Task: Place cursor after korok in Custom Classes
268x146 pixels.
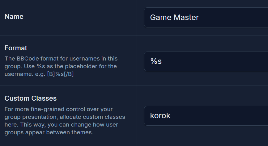Action: click(x=171, y=116)
